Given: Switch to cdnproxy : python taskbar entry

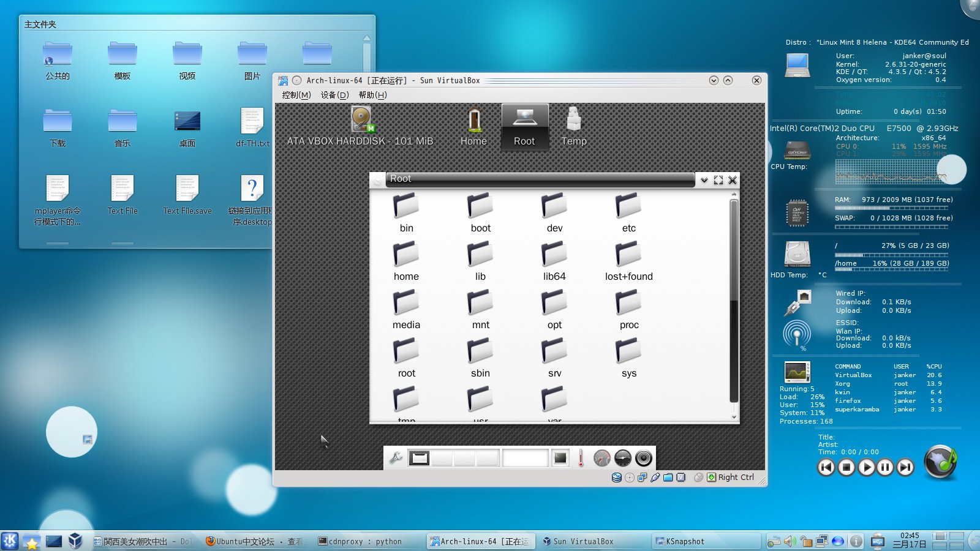Looking at the screenshot, I should [x=368, y=541].
